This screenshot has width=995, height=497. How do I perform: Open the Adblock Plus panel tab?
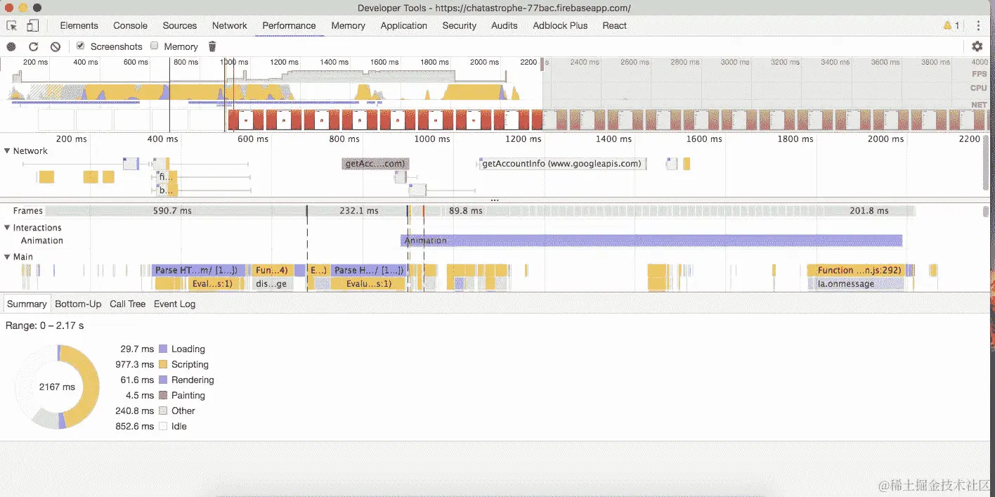tap(560, 25)
